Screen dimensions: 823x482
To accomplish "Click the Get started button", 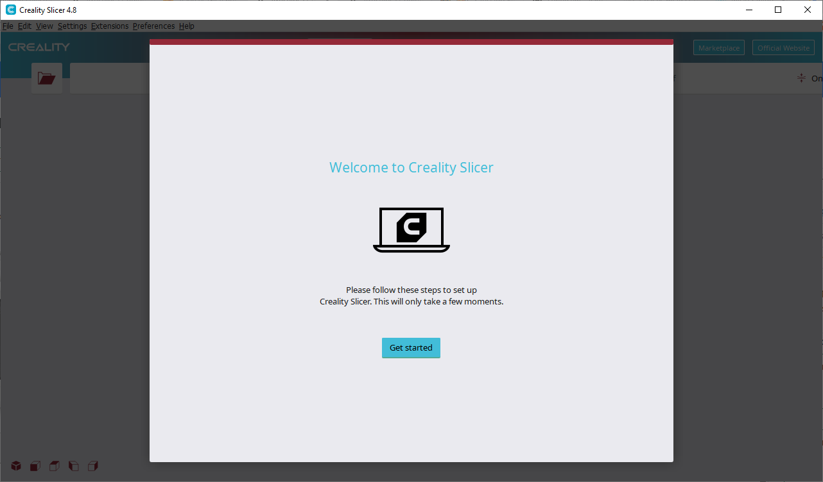I will pos(411,347).
